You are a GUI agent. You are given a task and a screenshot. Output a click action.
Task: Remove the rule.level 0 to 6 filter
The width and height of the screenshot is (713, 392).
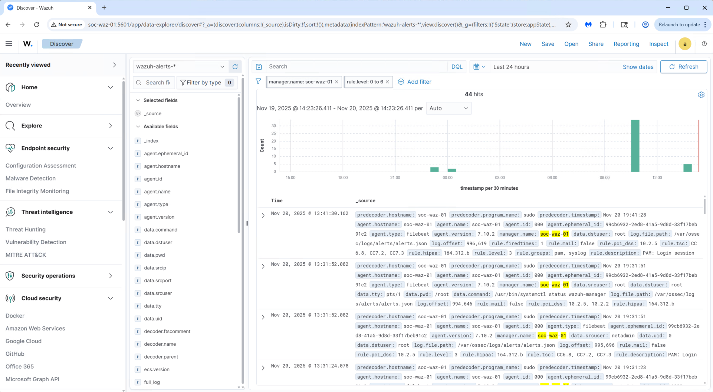point(387,82)
